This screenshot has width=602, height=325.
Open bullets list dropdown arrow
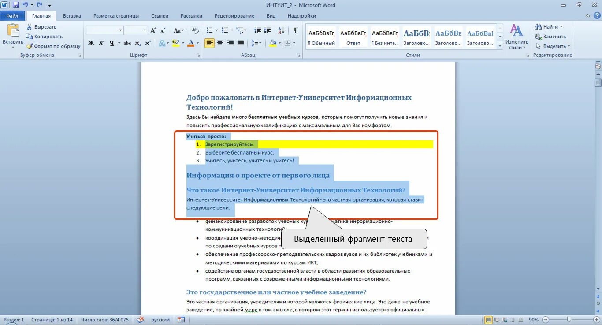tap(216, 30)
